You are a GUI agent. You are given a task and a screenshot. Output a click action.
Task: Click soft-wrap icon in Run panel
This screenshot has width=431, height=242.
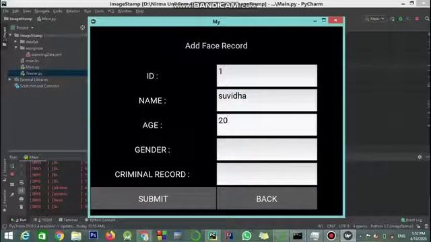tap(22, 183)
